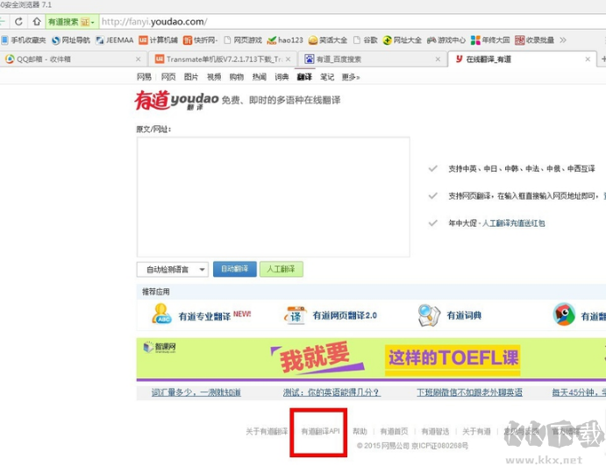The height and width of the screenshot is (466, 606).
Task: Close the Transmate tab
Action: pos(288,59)
